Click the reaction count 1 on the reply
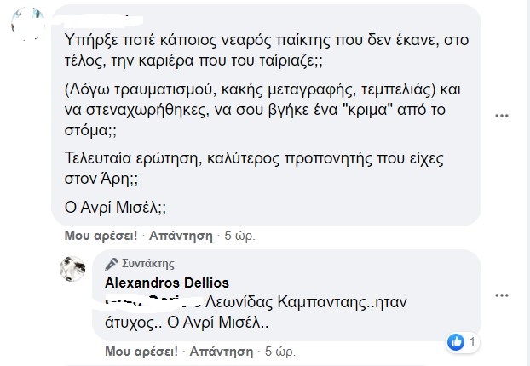The image size is (530, 366). pyautogui.click(x=472, y=342)
